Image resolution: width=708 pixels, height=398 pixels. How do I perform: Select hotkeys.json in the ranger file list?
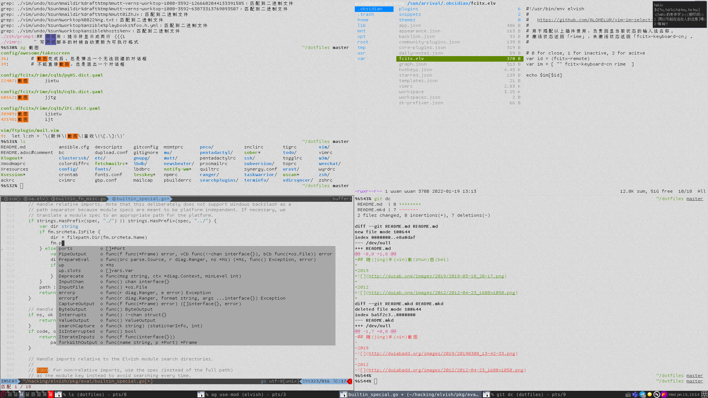pyautogui.click(x=415, y=70)
